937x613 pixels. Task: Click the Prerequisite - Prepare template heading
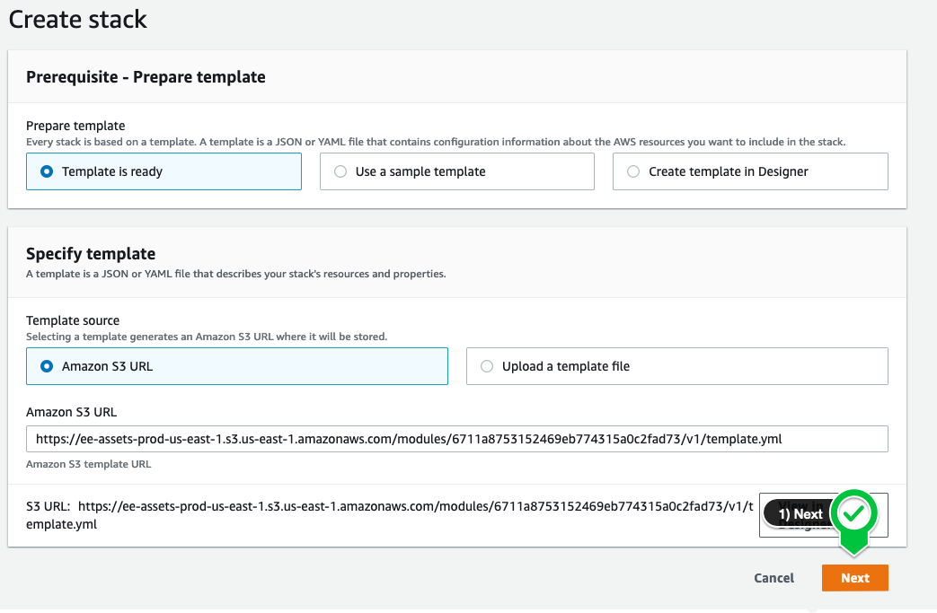point(146,77)
